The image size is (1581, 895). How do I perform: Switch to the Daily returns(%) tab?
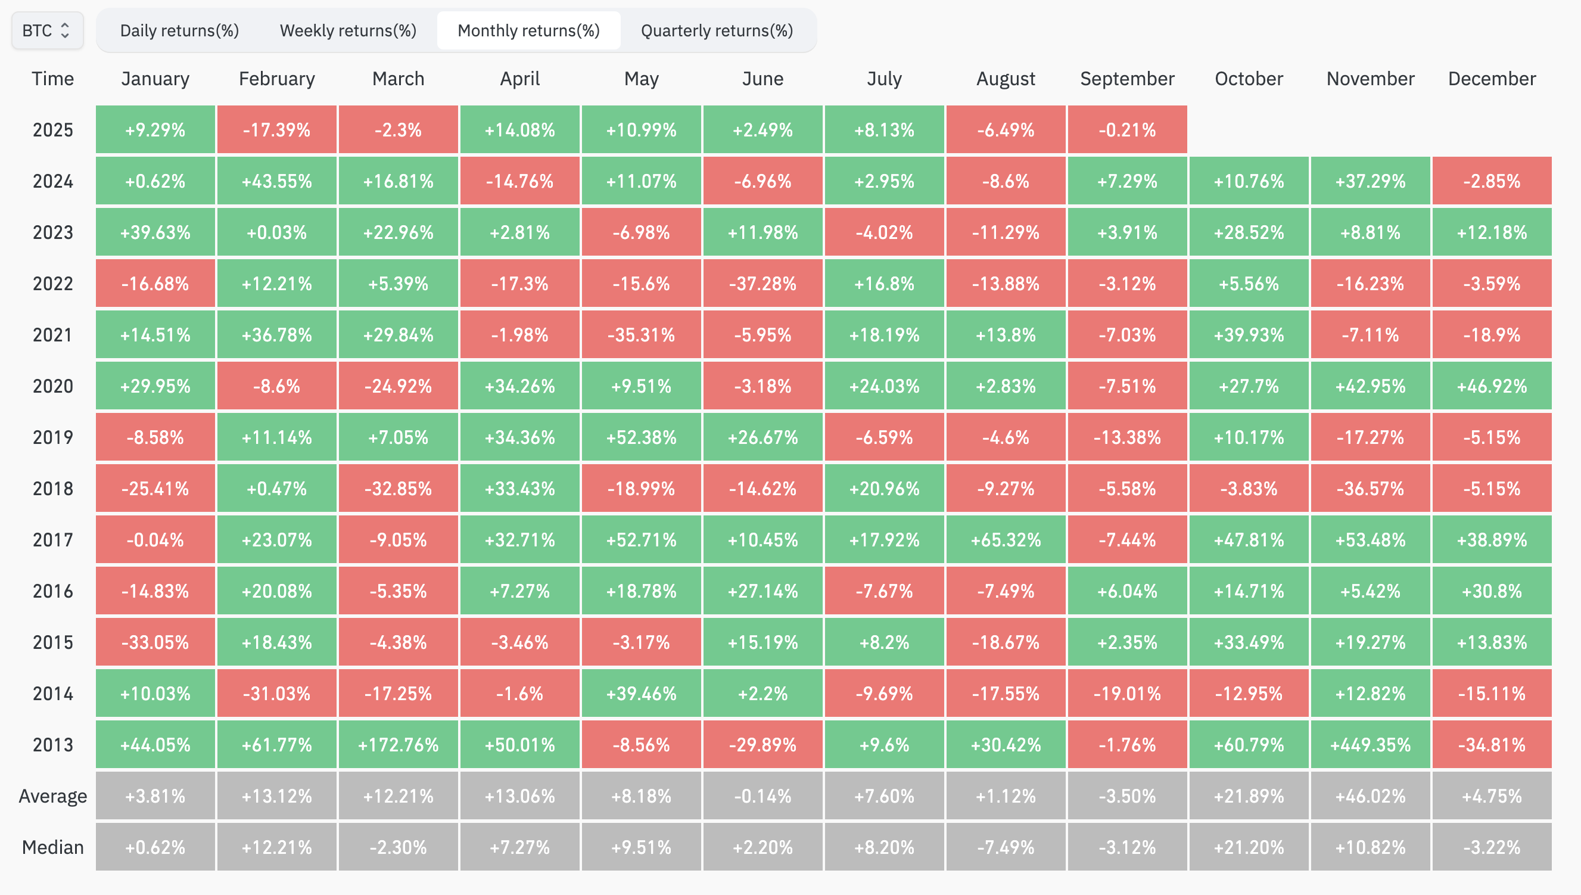pos(179,30)
